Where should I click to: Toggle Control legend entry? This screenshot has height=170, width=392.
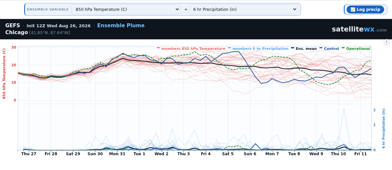tap(329, 49)
